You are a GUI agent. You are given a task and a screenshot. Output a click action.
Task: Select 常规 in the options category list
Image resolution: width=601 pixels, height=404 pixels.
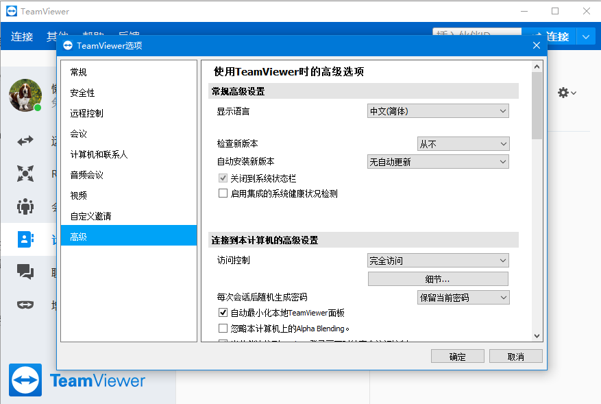tap(129, 72)
